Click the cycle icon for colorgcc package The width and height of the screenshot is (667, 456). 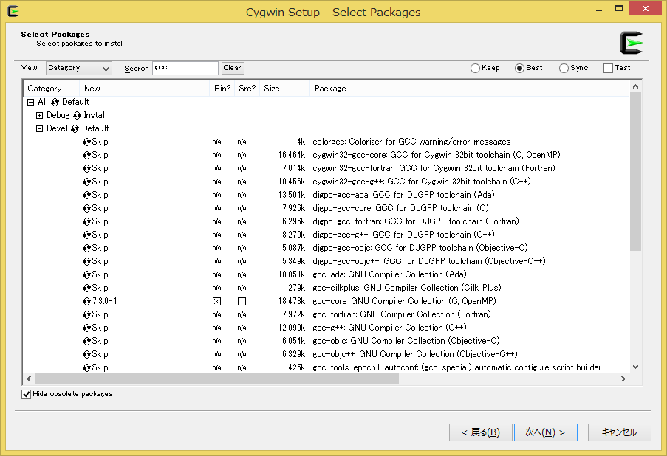(86, 142)
